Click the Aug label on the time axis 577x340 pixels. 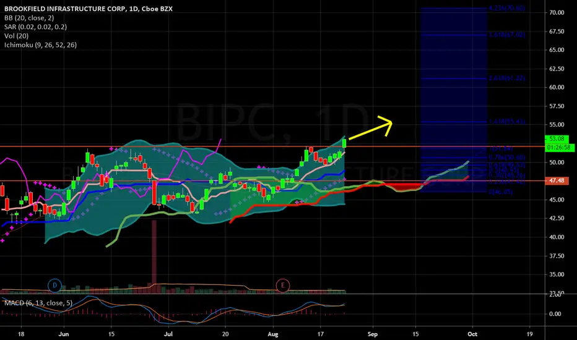[x=272, y=334]
